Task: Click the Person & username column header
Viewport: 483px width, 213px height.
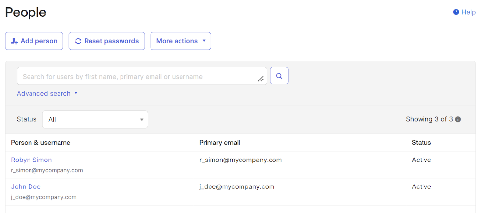Action: pyautogui.click(x=41, y=143)
